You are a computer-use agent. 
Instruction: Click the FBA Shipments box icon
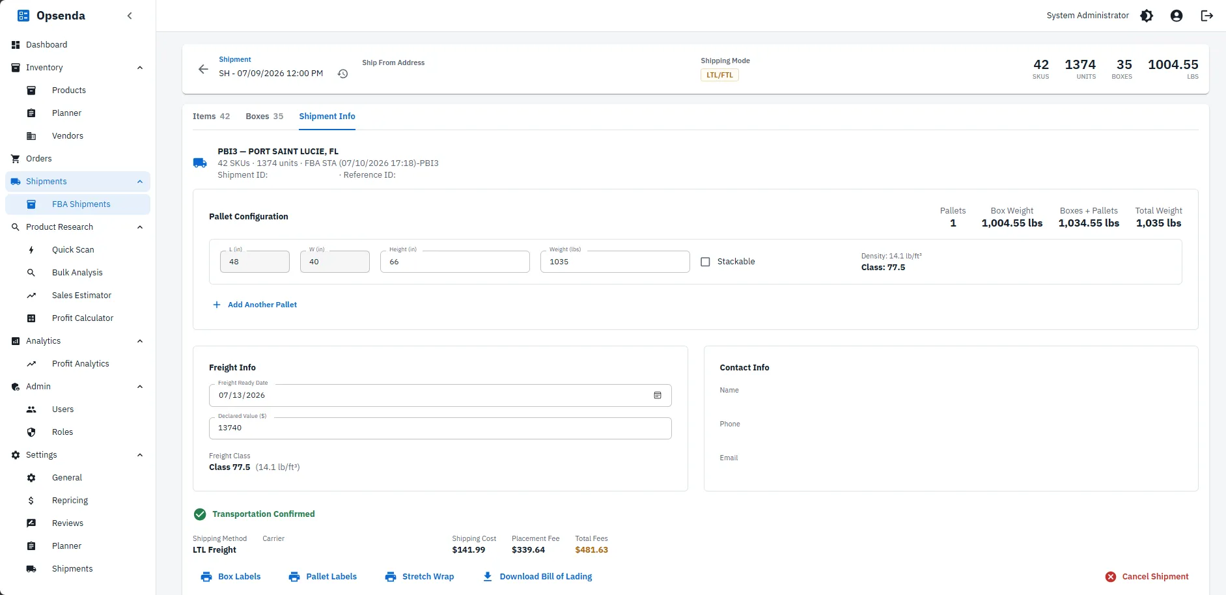(31, 204)
